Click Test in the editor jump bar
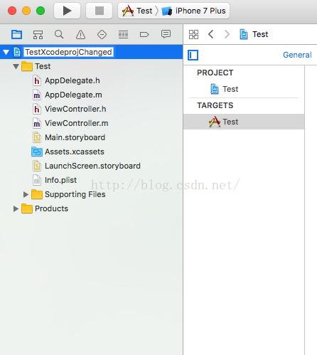 [x=260, y=34]
